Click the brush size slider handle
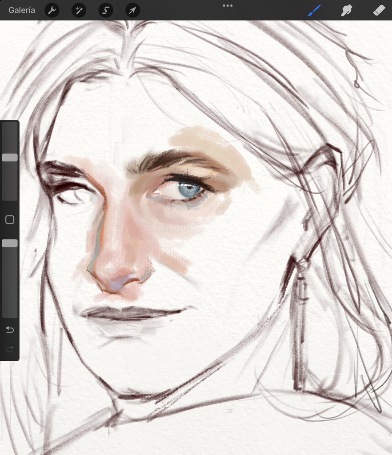 pyautogui.click(x=10, y=157)
